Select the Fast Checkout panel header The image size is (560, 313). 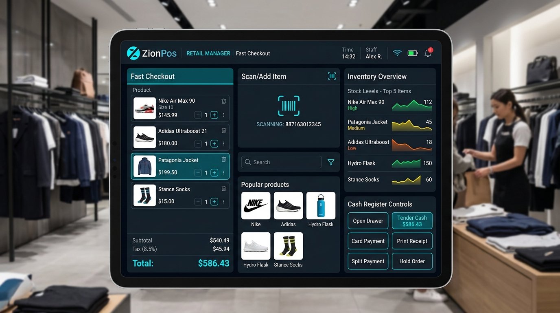(180, 76)
